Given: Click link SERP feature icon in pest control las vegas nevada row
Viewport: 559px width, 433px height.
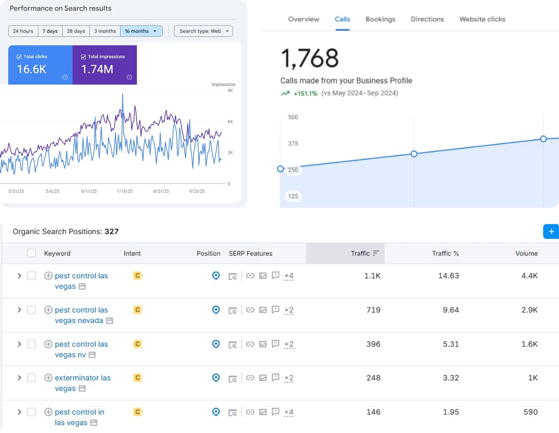Looking at the screenshot, I should tap(250, 310).
